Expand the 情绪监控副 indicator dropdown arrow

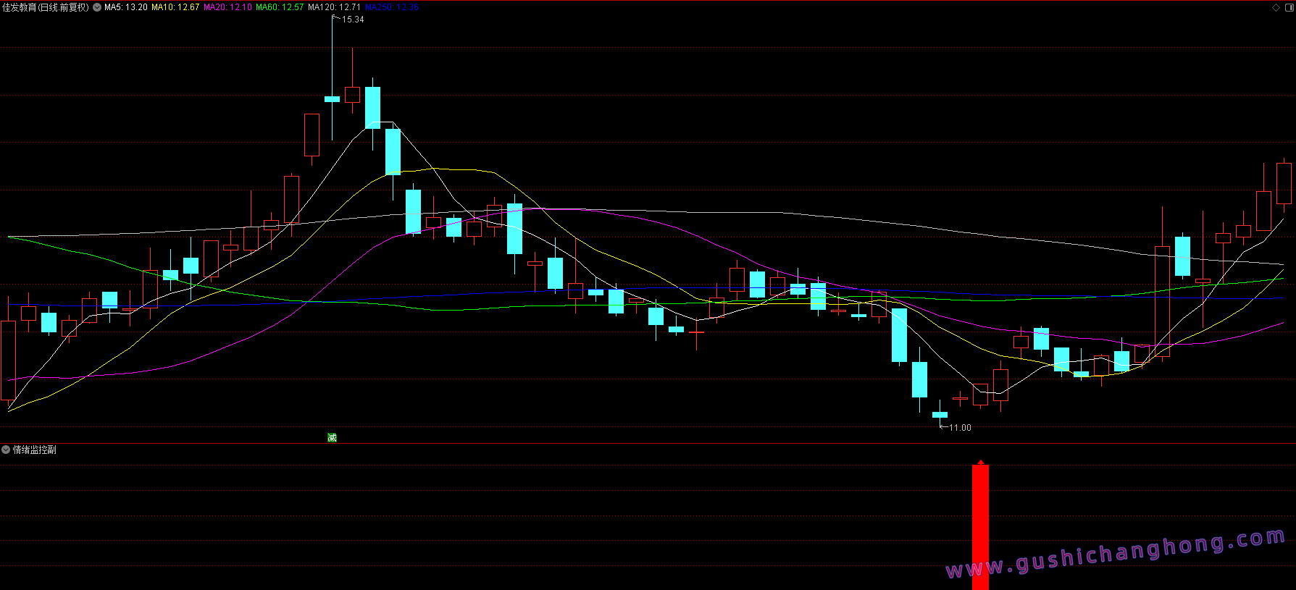click(6, 450)
